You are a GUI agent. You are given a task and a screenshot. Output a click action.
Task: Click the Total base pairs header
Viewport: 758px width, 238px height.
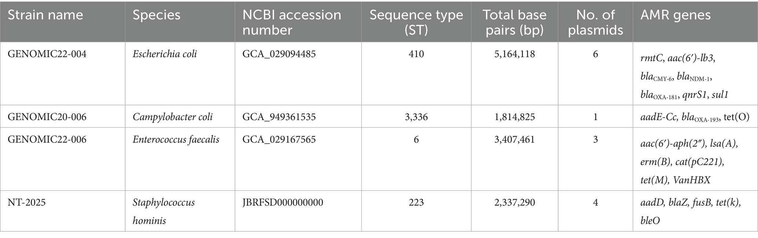click(x=514, y=22)
